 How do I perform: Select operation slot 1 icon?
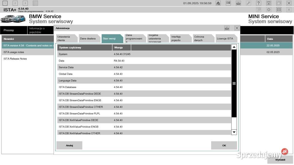(x=5, y=3)
